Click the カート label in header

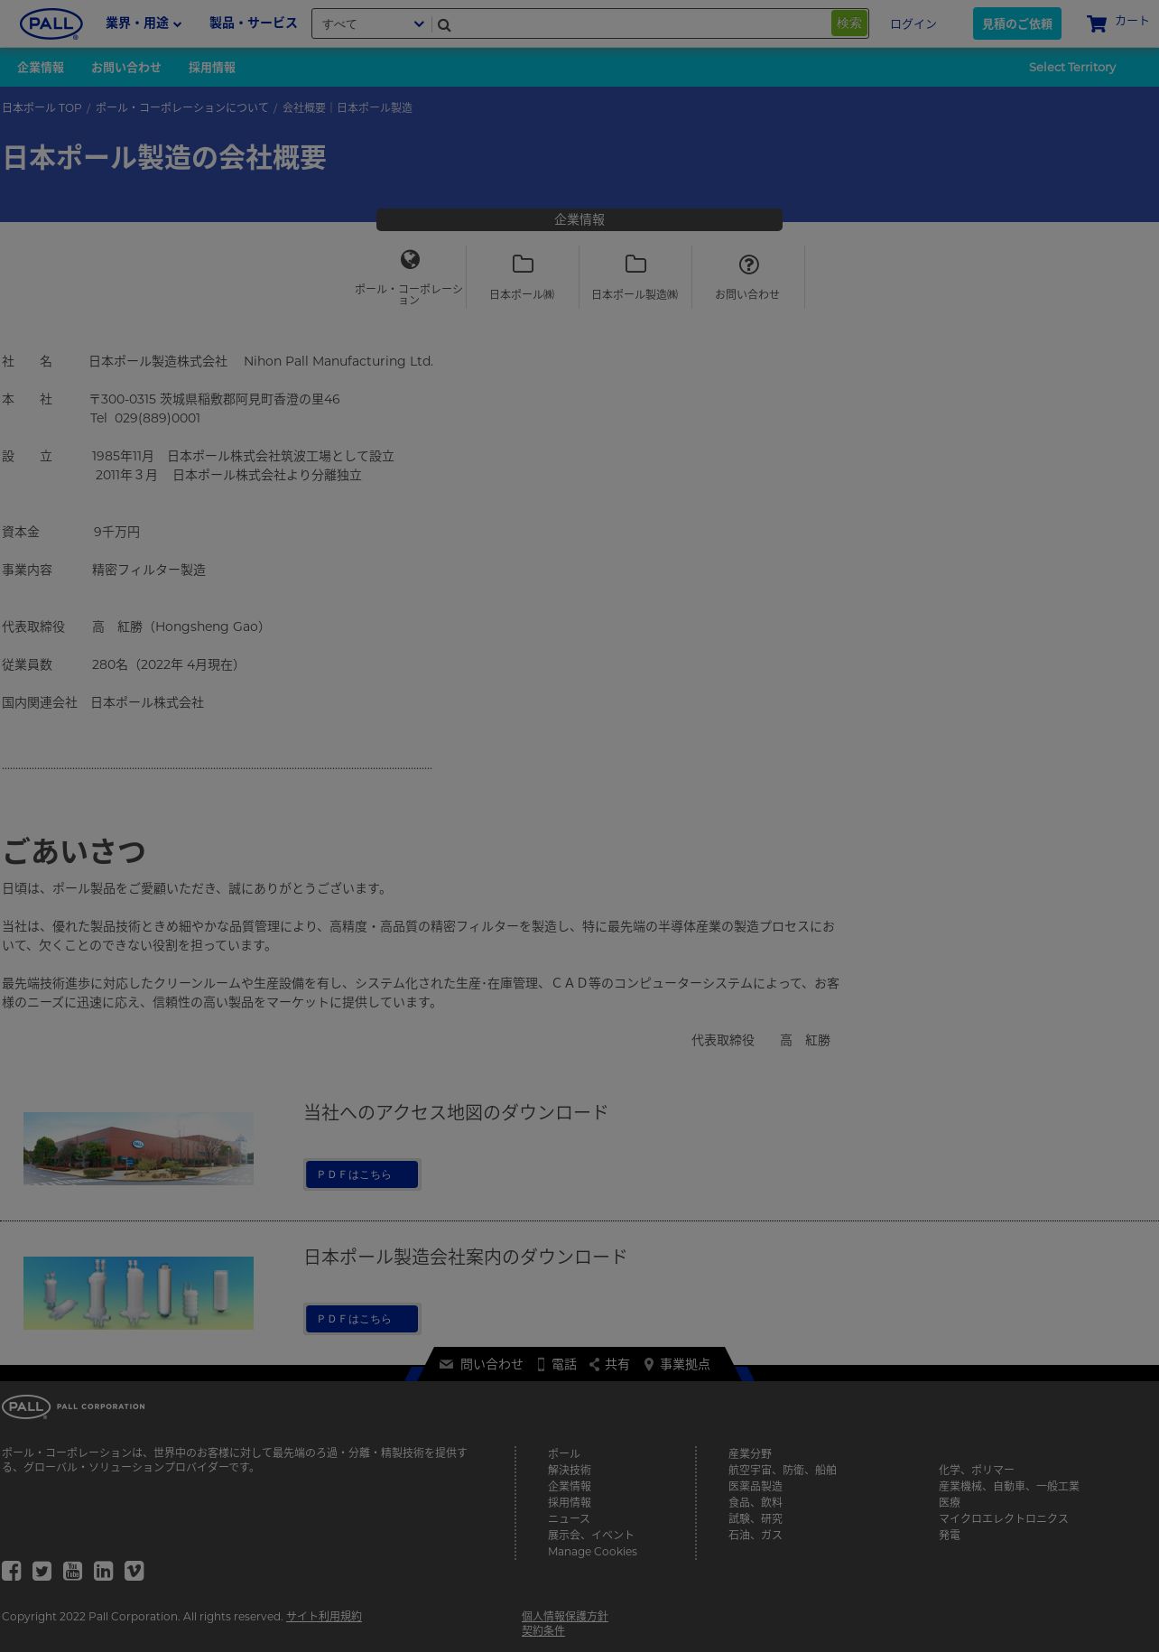coord(1132,21)
